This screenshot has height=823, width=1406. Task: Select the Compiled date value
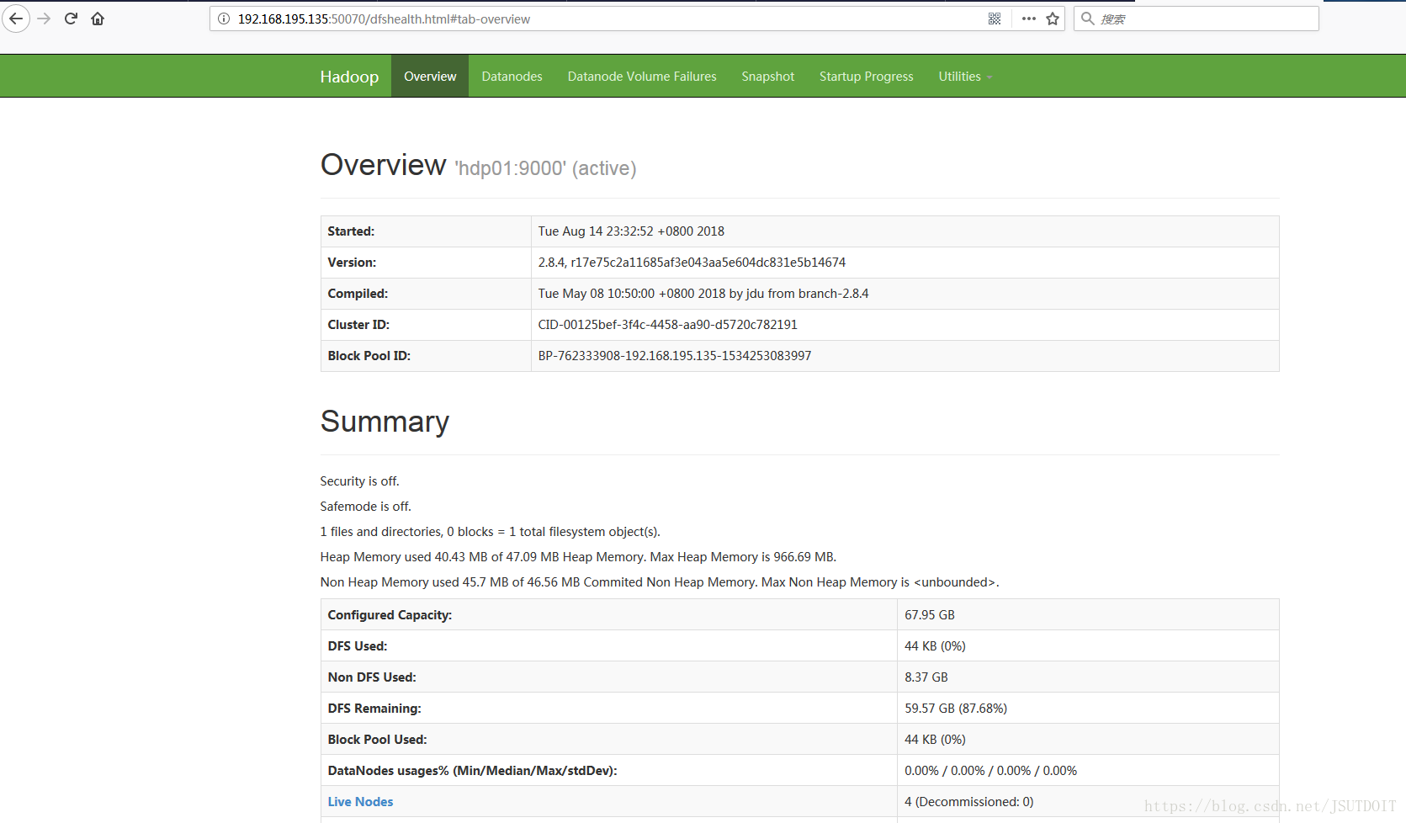coord(703,294)
